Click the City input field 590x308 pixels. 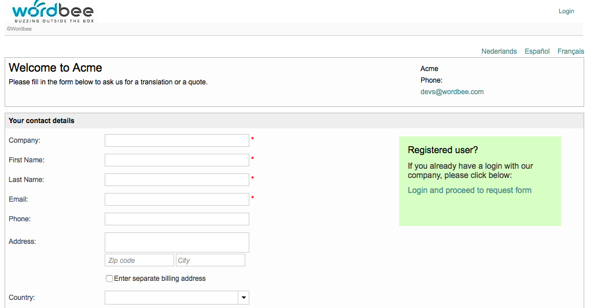coord(210,261)
